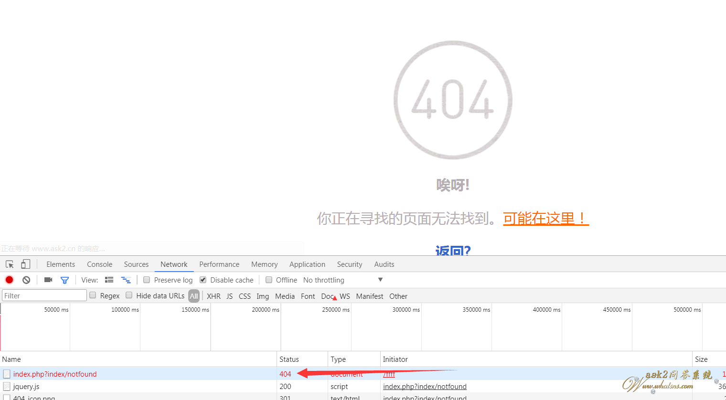The image size is (726, 400).
Task: Click in the Filter text field
Action: 44,296
